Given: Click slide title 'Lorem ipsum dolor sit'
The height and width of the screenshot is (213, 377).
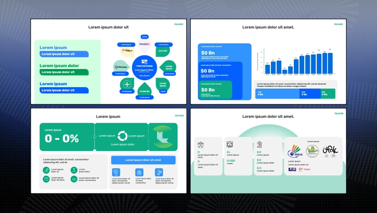Looking at the screenshot, I should coord(108,27).
